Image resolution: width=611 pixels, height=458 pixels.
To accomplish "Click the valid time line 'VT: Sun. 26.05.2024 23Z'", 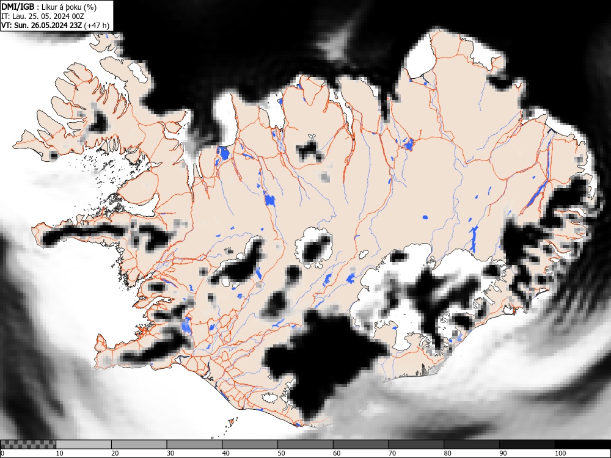I will click(42, 26).
